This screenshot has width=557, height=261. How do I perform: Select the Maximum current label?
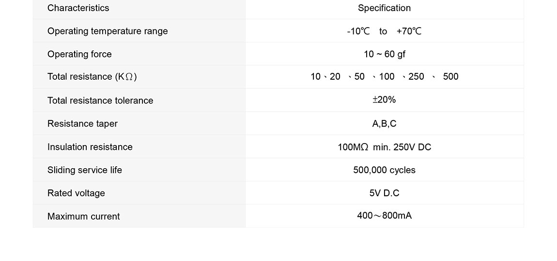83,217
